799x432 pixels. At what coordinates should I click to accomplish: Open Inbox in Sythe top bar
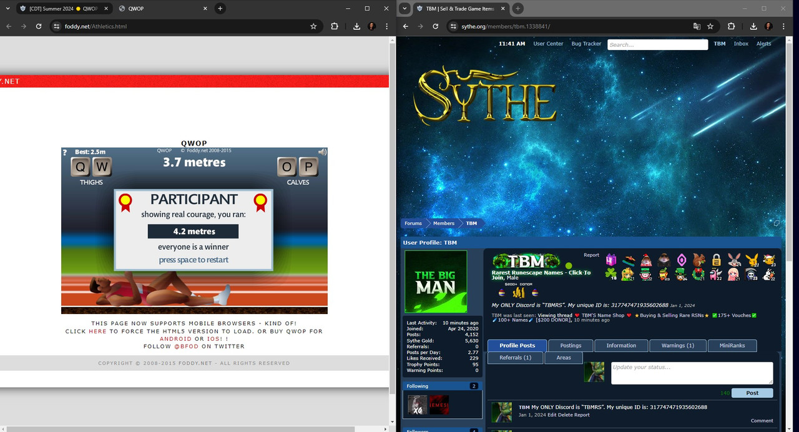tap(741, 44)
